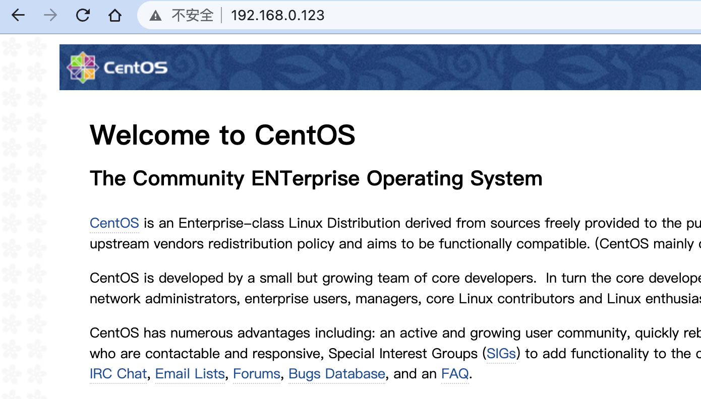Image resolution: width=701 pixels, height=399 pixels.
Task: Click the CentOS pinwheel logo icon
Action: coord(82,68)
